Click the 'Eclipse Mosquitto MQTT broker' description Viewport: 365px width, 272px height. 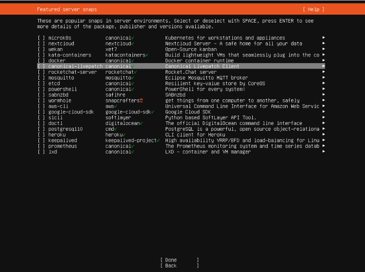[206, 78]
